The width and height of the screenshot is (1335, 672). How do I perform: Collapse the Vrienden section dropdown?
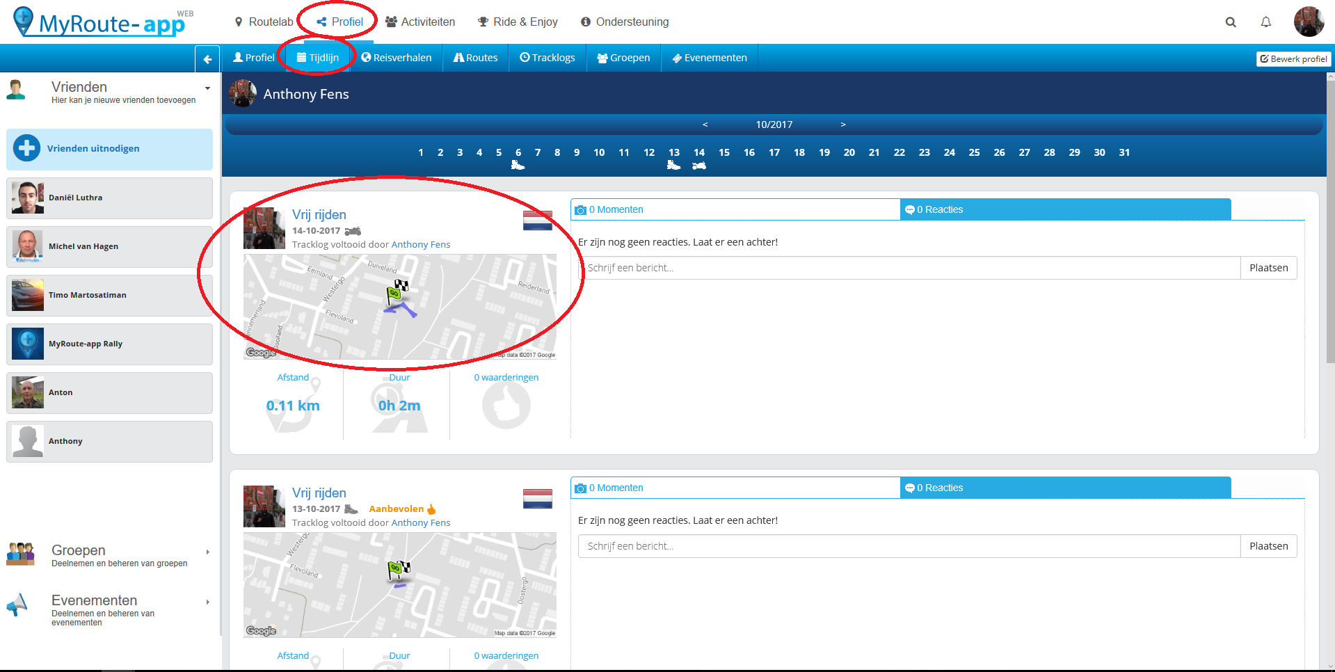coord(207,88)
